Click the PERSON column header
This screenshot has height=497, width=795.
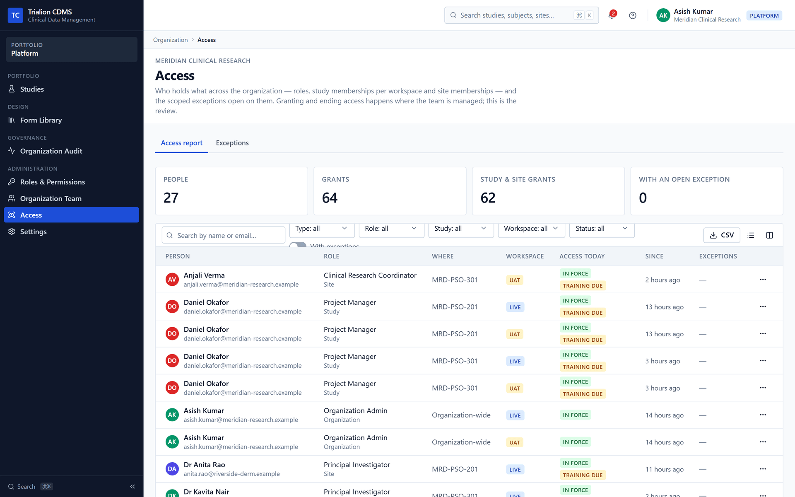[178, 256]
